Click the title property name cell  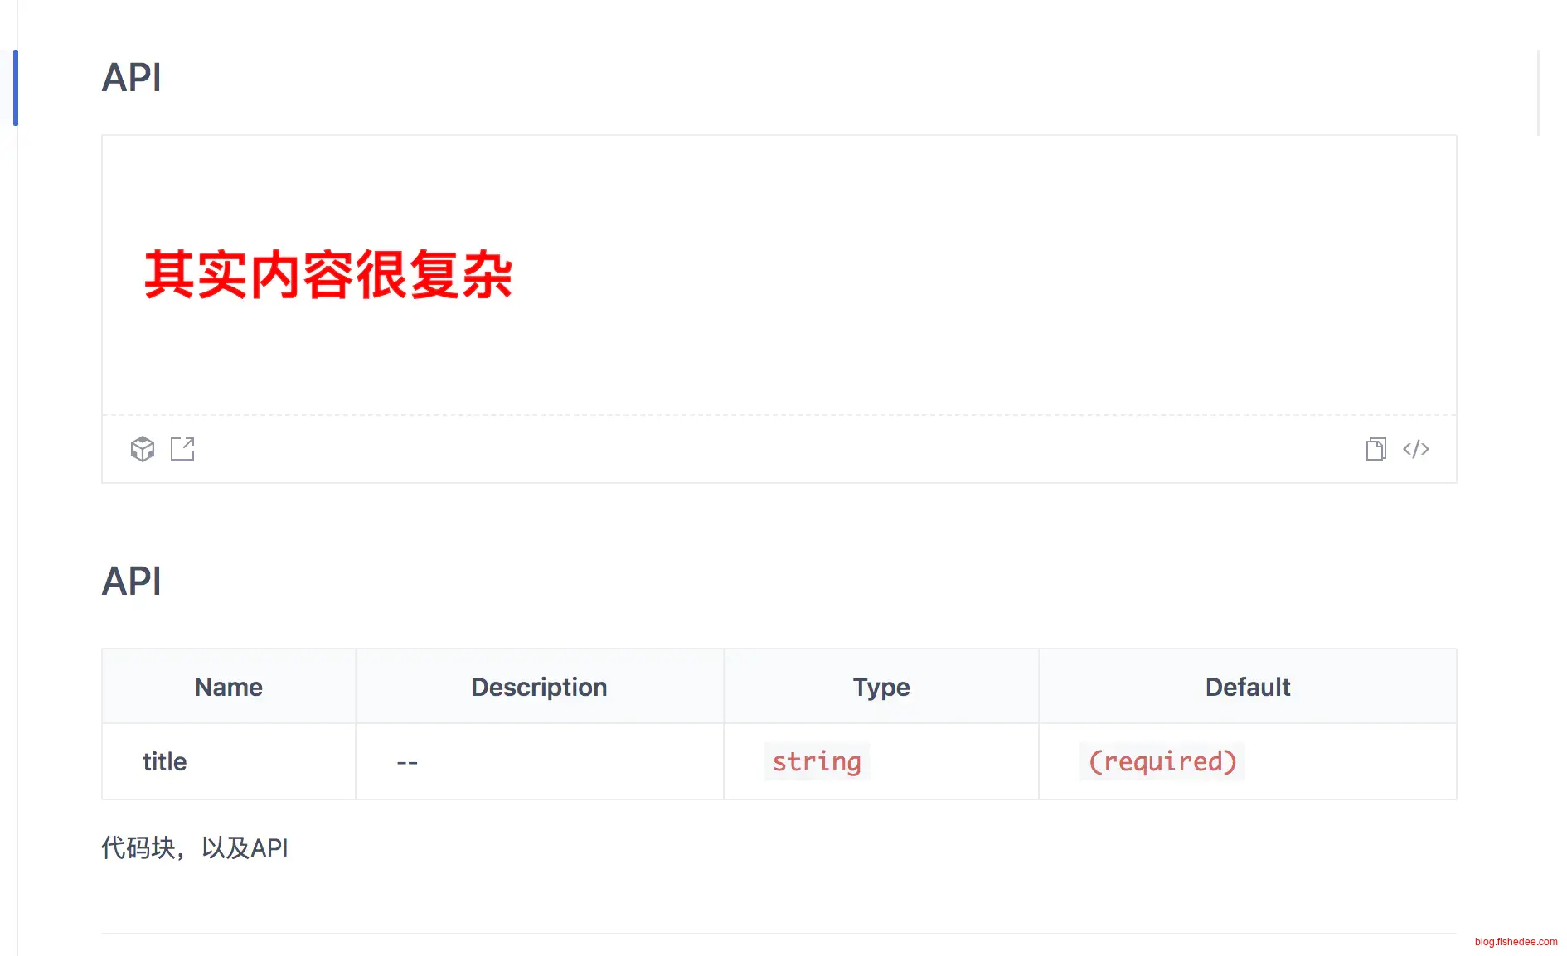pos(164,761)
